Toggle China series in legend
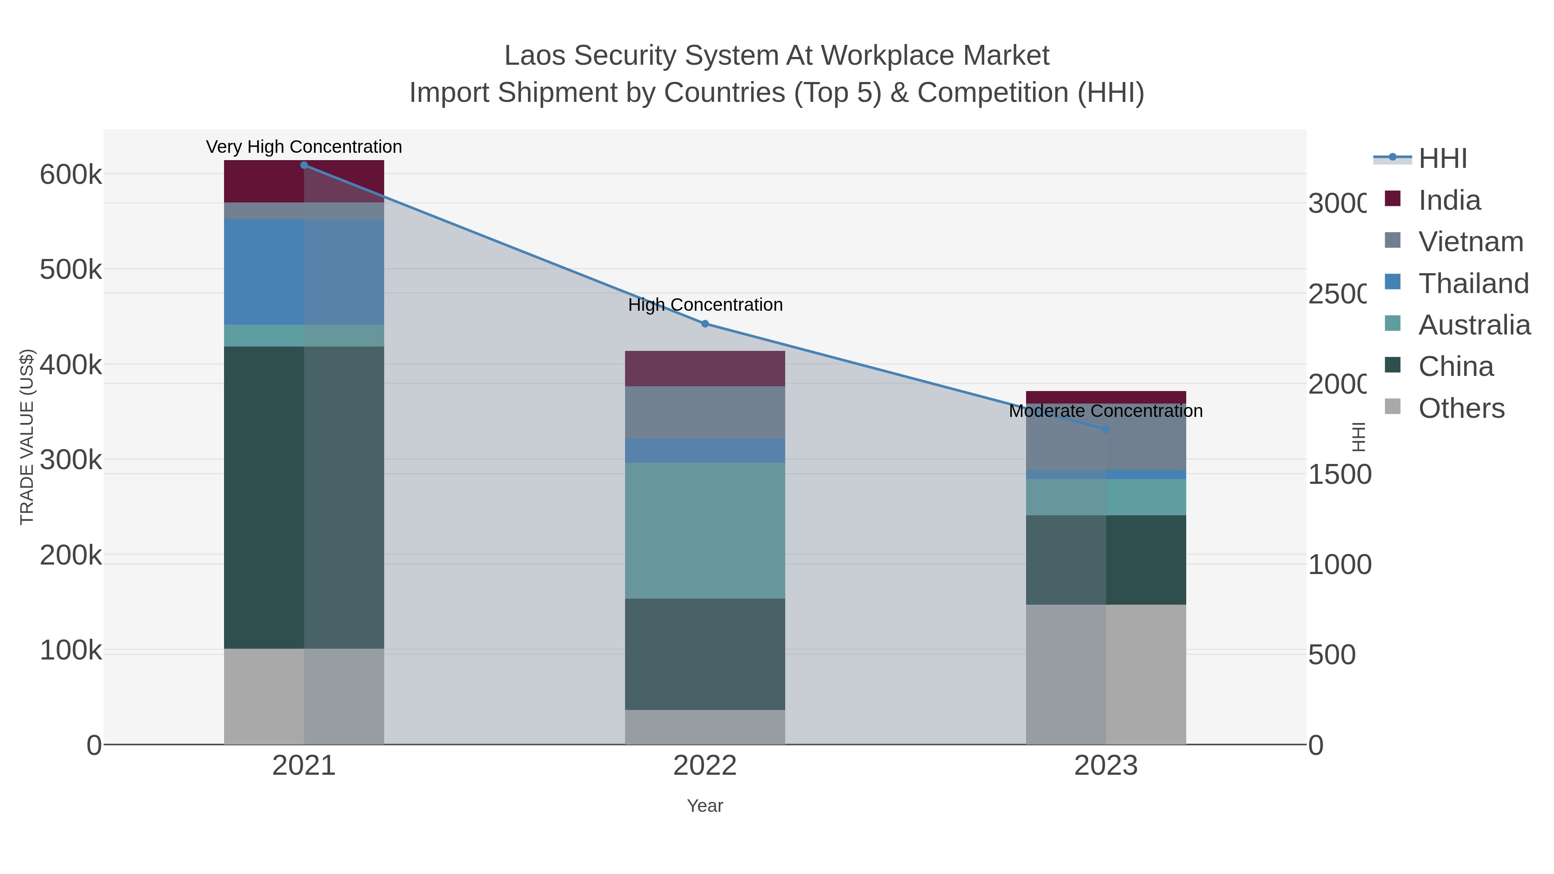Image resolution: width=1554 pixels, height=874 pixels. point(1439,366)
